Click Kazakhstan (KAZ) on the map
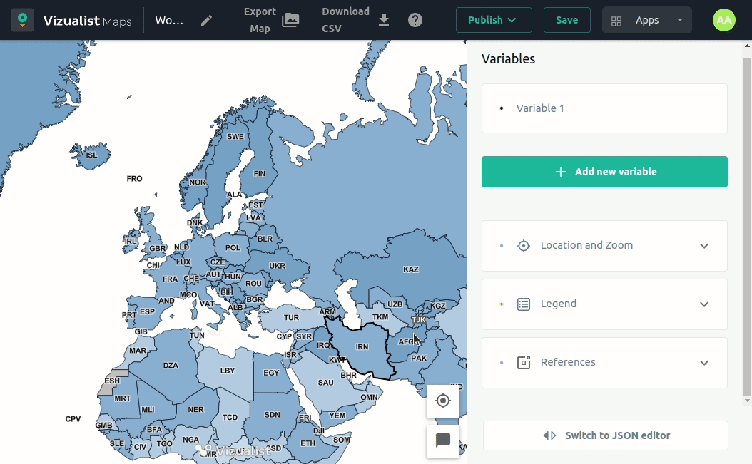The height and width of the screenshot is (464, 752). [410, 269]
